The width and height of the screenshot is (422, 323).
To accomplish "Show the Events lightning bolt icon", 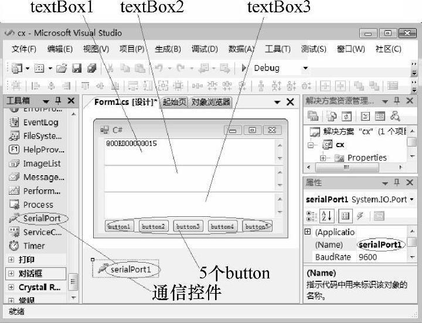I will pos(360,216).
